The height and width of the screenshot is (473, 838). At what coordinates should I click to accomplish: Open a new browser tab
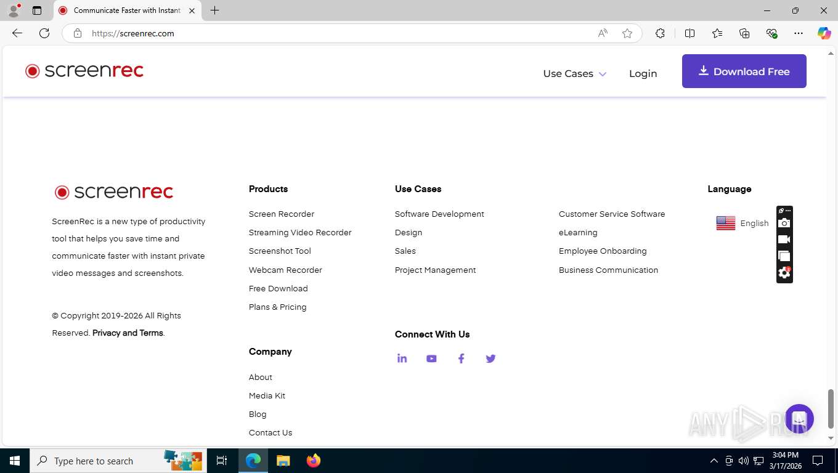pos(214,10)
